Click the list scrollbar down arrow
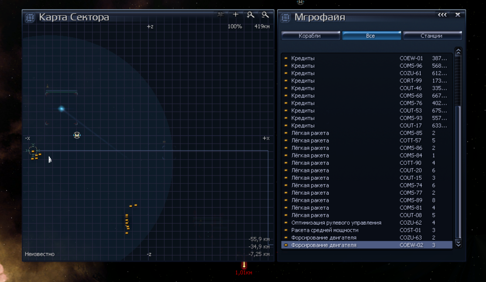The image size is (486, 282). click(458, 244)
